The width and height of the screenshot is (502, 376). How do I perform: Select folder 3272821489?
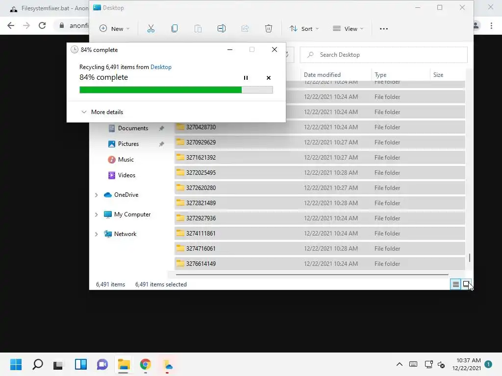pos(320,203)
